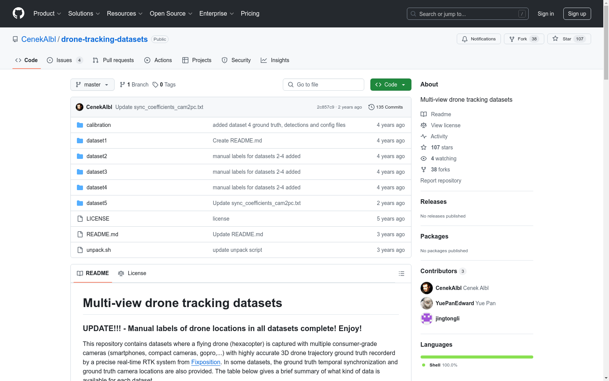
Task: Click the Activity pulse icon
Action: pyautogui.click(x=424, y=136)
